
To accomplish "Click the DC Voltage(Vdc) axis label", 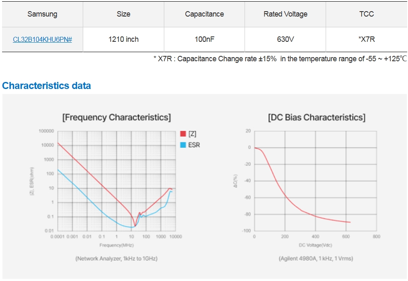I will 315,245.
